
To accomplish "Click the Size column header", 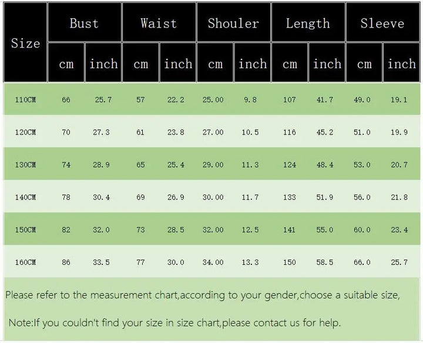I will pos(25,43).
